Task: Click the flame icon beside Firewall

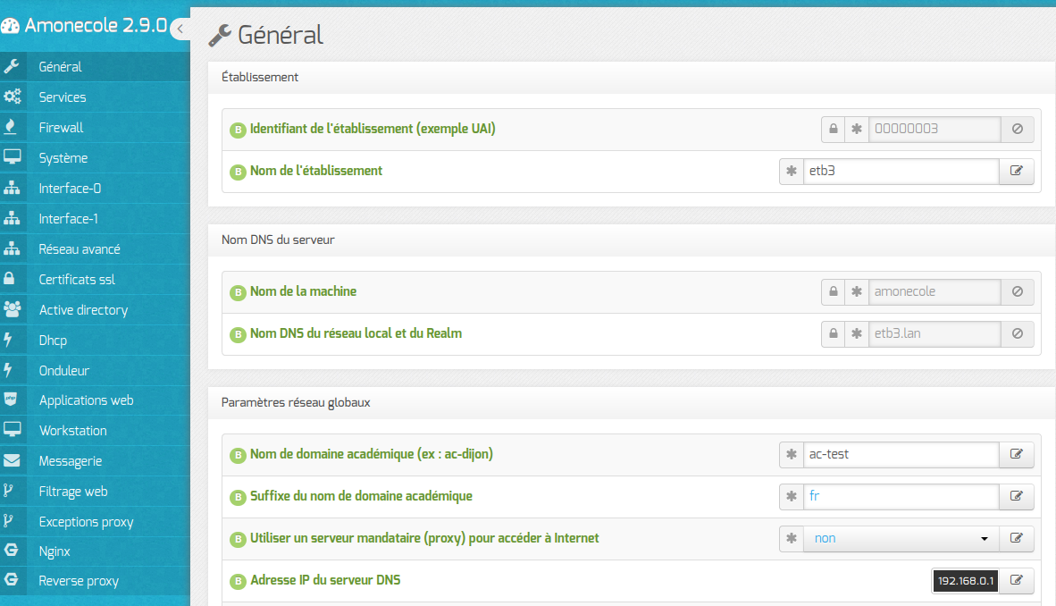Action: click(x=12, y=127)
